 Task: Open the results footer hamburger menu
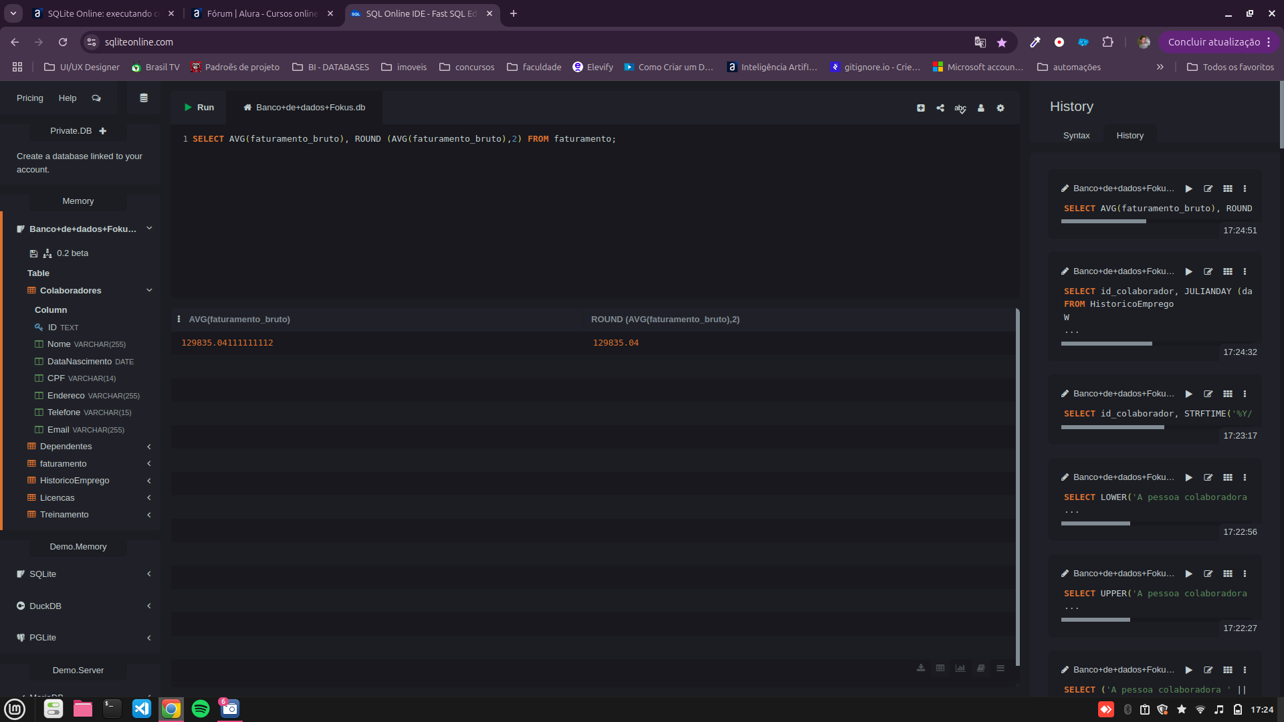[1000, 668]
